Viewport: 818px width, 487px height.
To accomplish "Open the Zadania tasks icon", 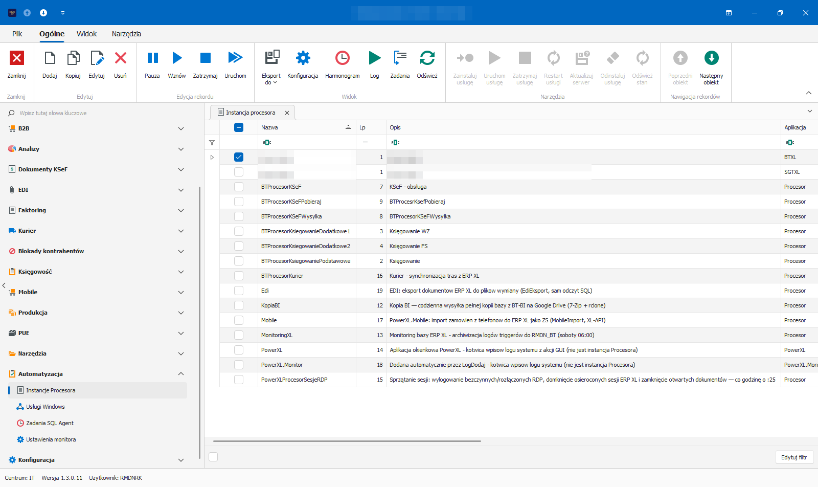I will pos(400,58).
